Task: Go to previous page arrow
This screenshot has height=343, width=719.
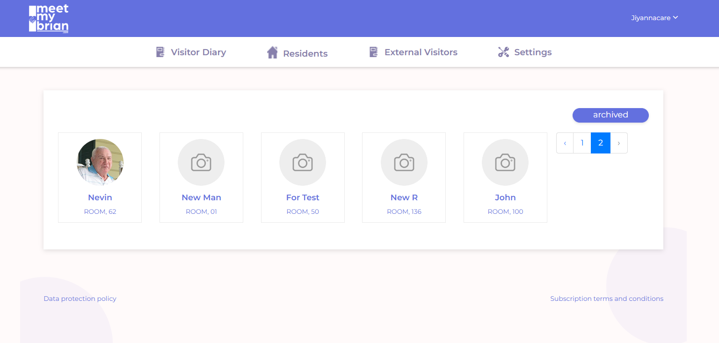Action: pos(565,143)
